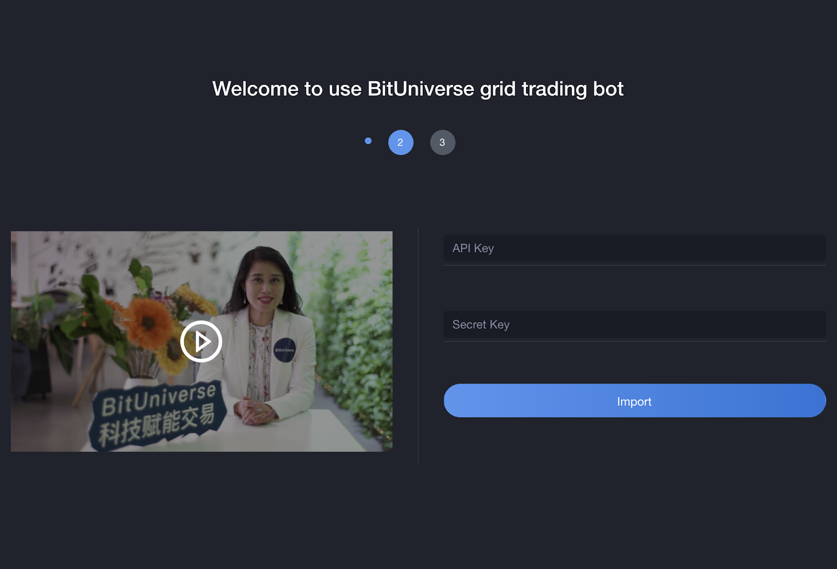The height and width of the screenshot is (569, 837).
Task: Select the first step dot
Action: (x=368, y=141)
